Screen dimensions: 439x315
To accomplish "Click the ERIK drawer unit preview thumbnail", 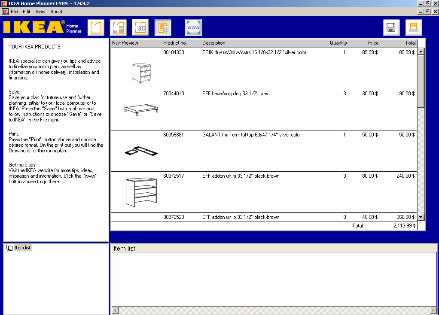I will pyautogui.click(x=141, y=73).
